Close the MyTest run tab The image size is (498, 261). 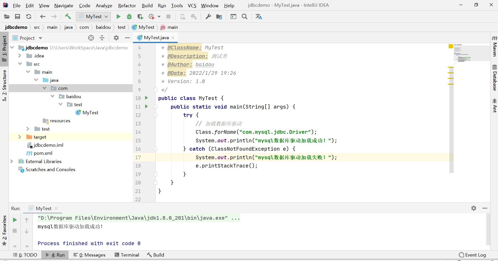(56, 208)
